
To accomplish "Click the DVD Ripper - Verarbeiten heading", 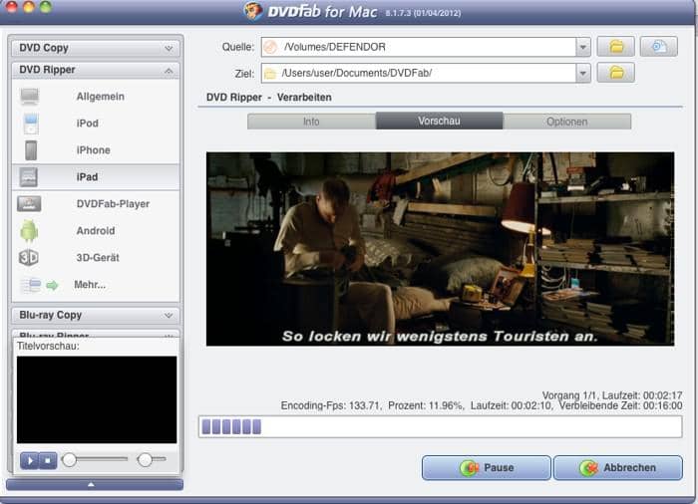I will tap(269, 98).
